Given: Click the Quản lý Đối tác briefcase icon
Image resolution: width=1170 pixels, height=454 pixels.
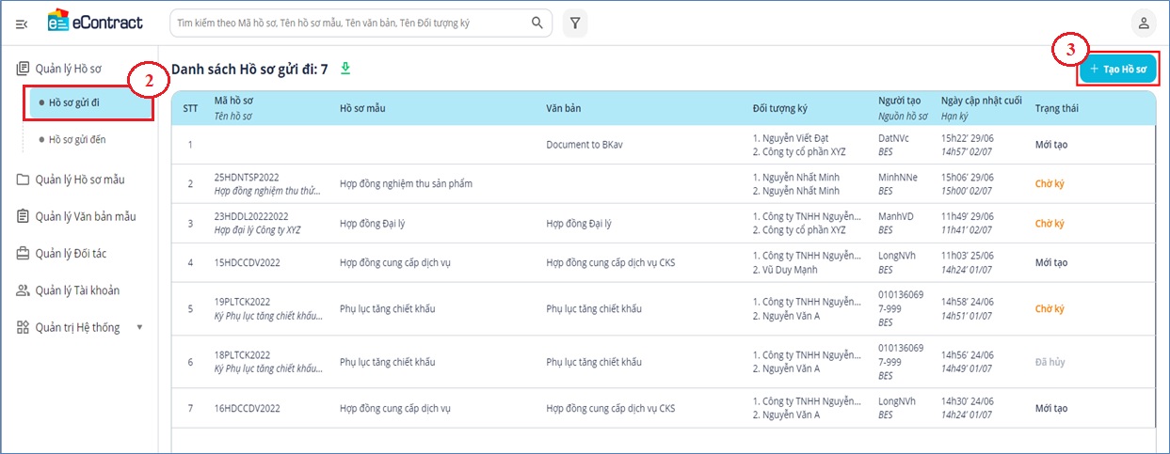Looking at the screenshot, I should 24,253.
